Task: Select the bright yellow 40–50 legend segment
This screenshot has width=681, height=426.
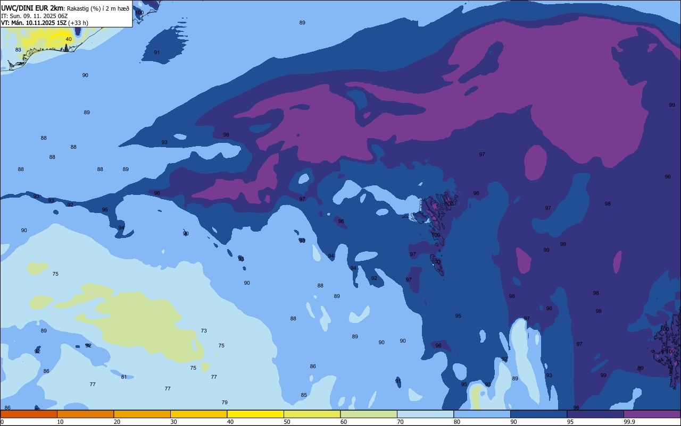Action: click(x=255, y=414)
